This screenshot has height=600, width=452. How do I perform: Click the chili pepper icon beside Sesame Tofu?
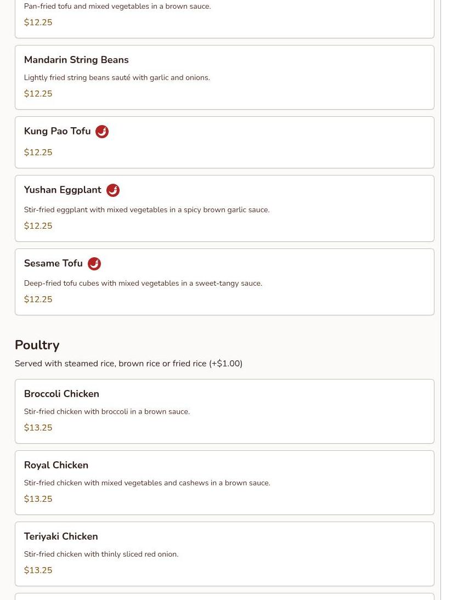pos(94,264)
